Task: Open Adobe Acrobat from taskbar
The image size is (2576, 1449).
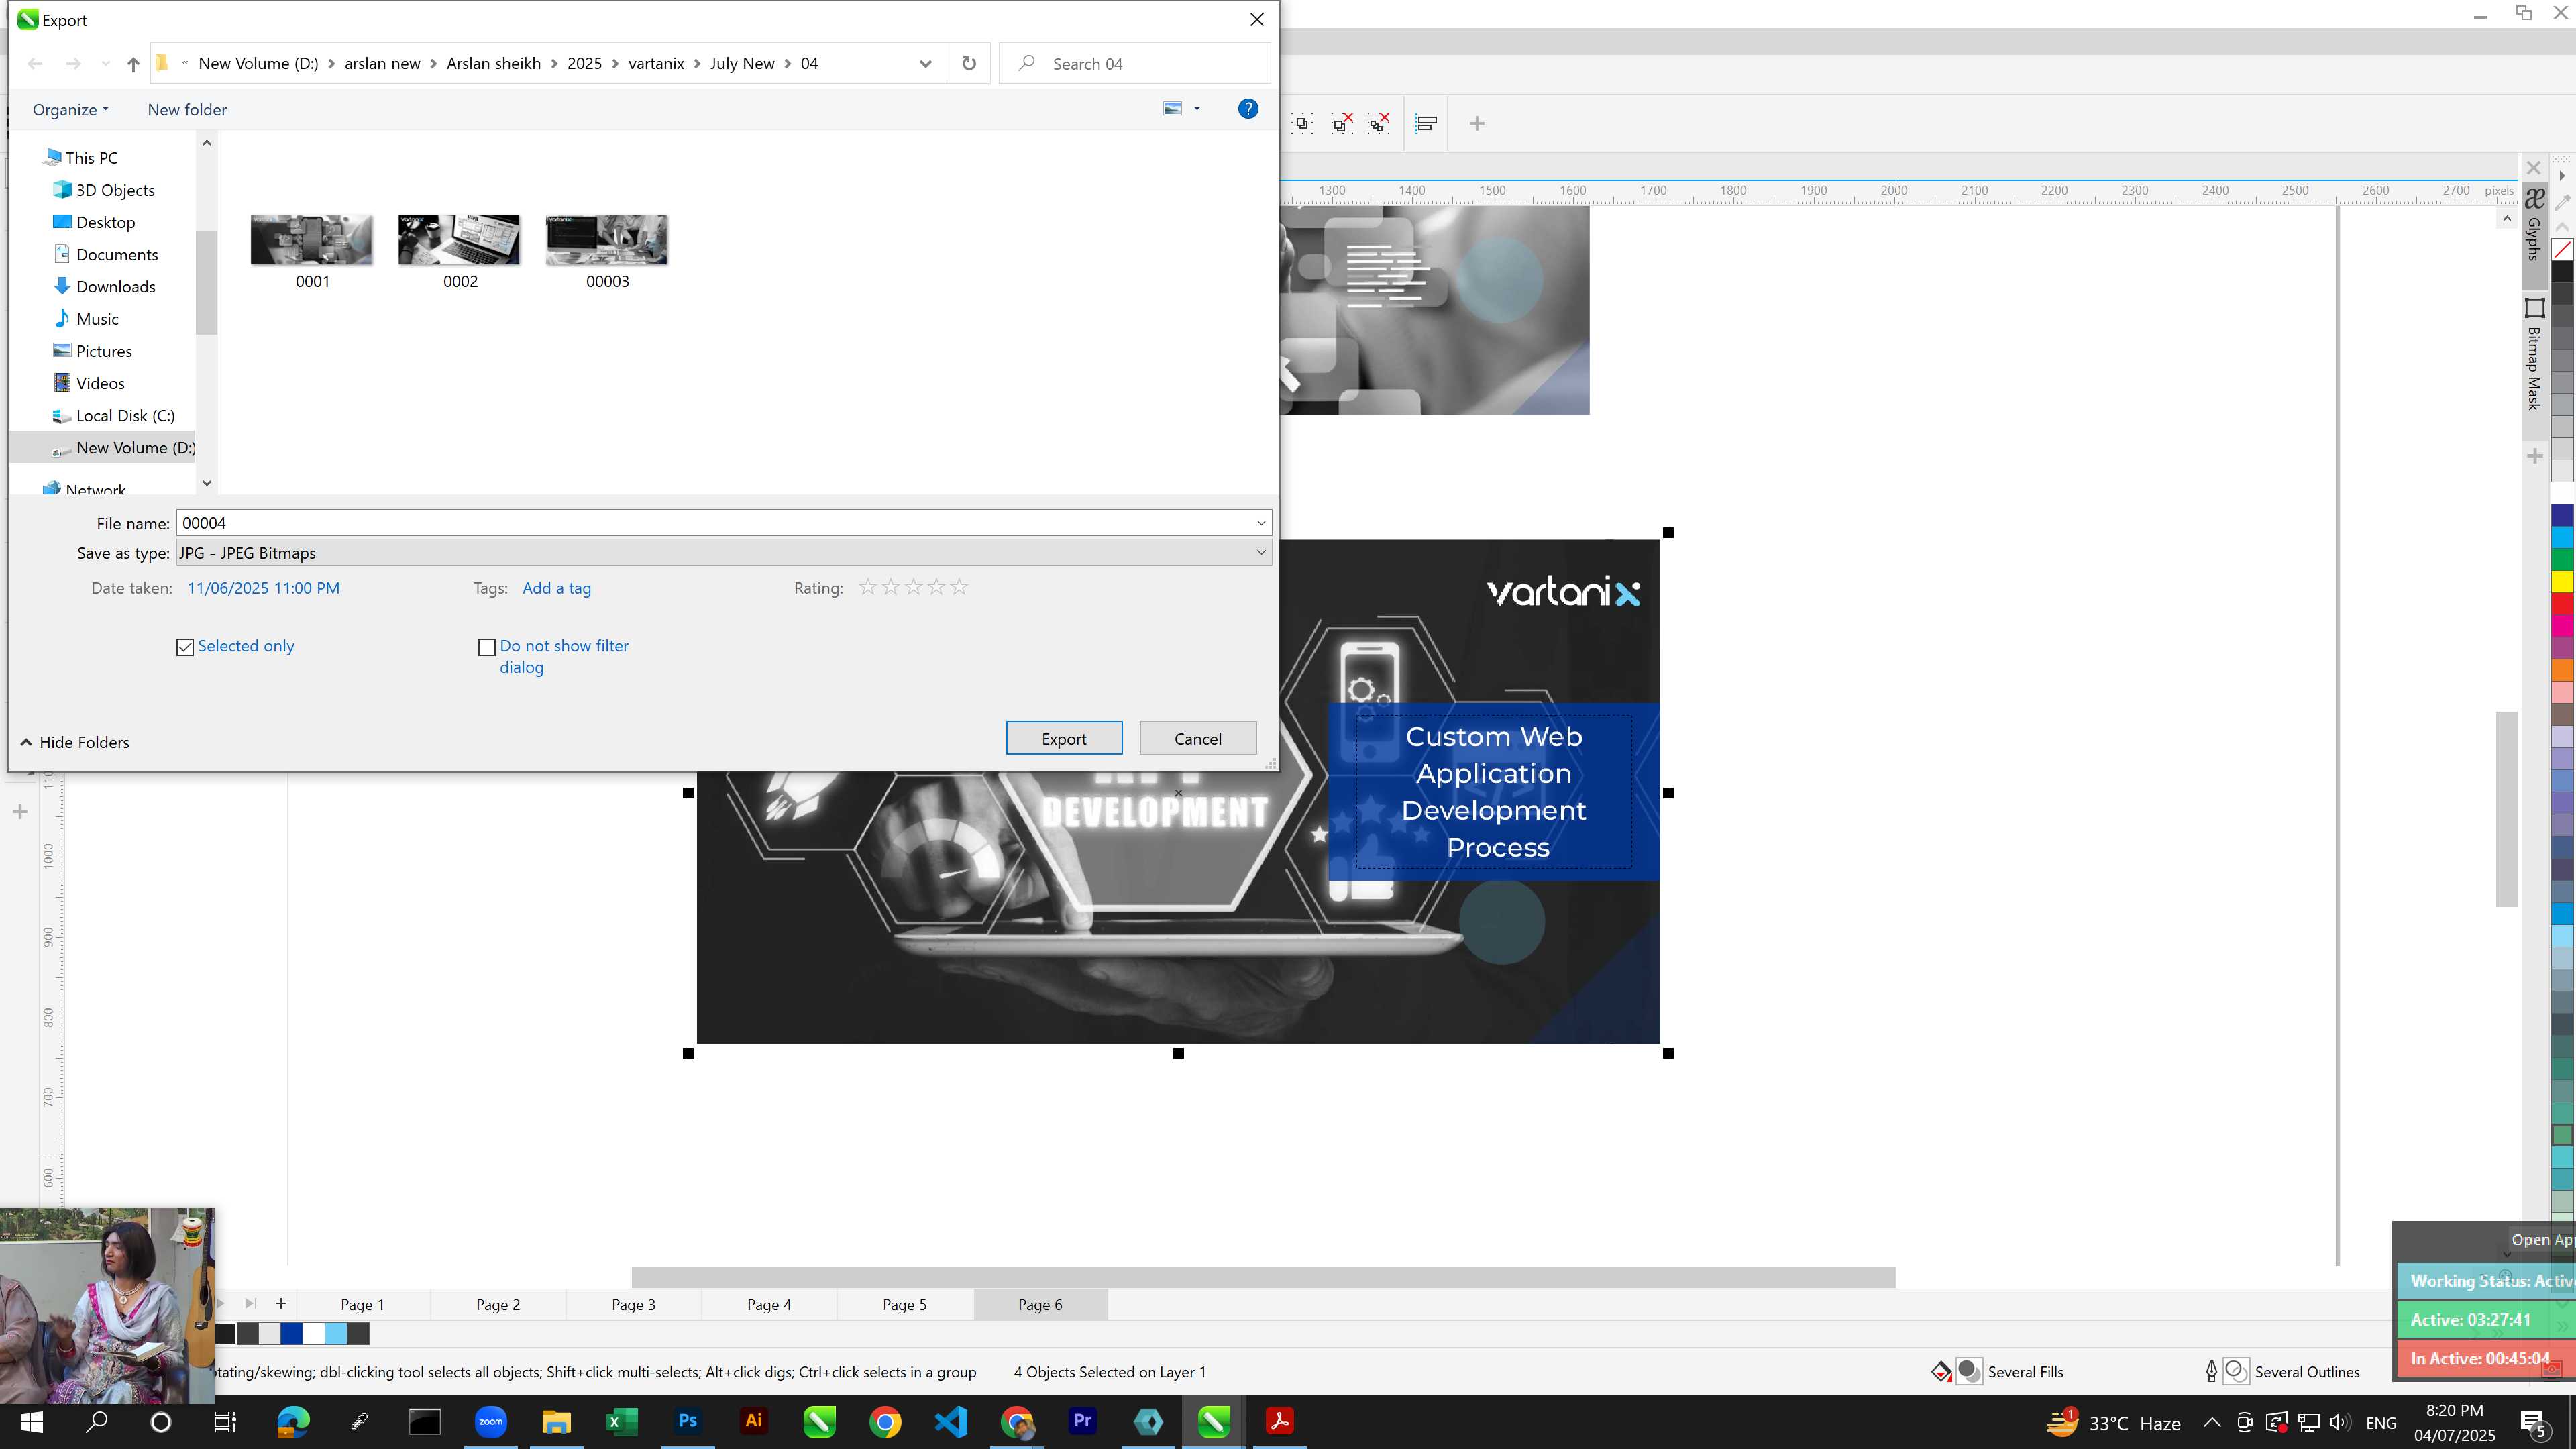Action: tap(1280, 1421)
